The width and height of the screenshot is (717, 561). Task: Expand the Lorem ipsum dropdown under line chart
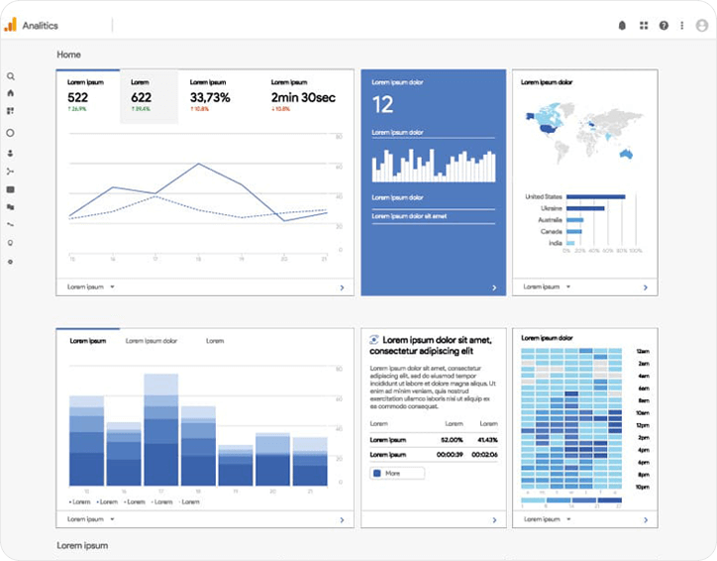click(91, 286)
